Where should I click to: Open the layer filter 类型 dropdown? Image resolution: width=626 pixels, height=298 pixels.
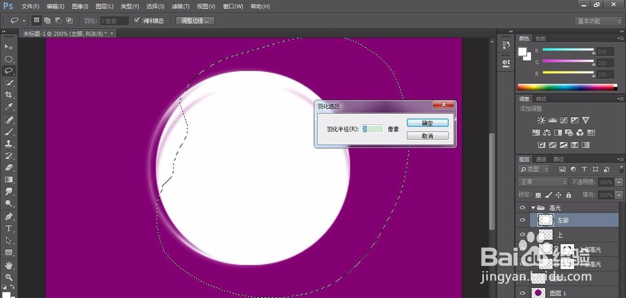(x=533, y=169)
